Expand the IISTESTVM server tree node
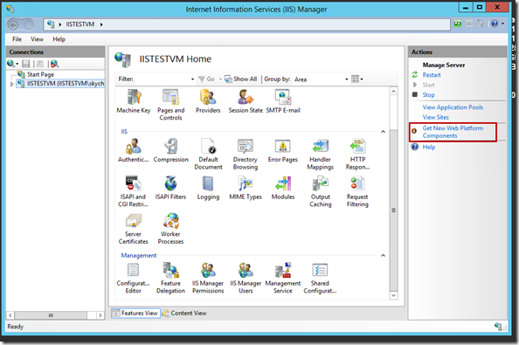This screenshot has width=519, height=345. 11,84
